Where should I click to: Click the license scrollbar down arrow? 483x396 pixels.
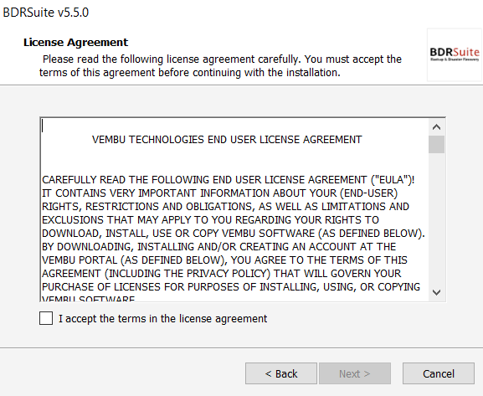point(436,292)
